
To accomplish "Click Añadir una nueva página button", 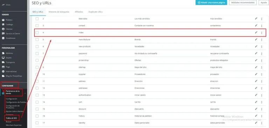I will pyautogui.click(x=211, y=2).
